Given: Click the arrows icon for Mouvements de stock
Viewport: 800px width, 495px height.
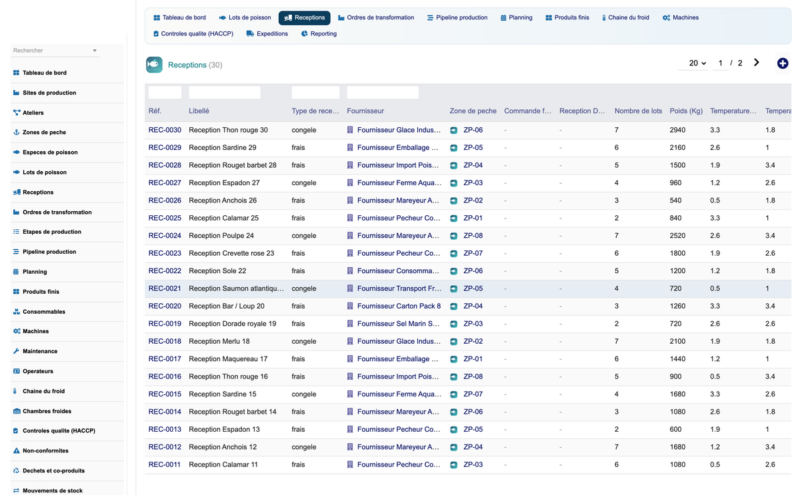Looking at the screenshot, I should click(16, 490).
